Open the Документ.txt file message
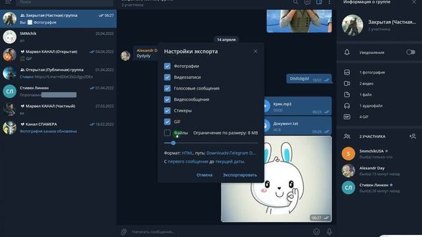 tap(298, 126)
